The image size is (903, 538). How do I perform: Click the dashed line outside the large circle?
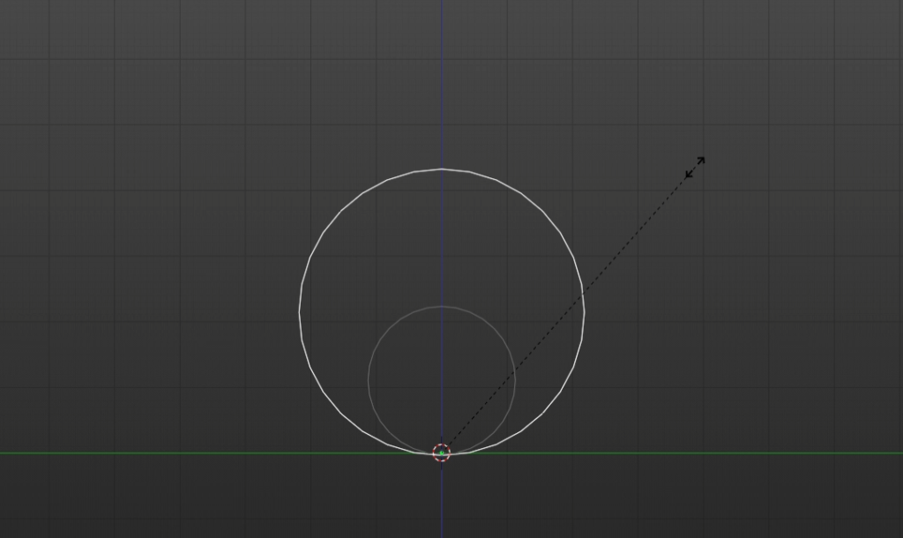[x=635, y=234]
